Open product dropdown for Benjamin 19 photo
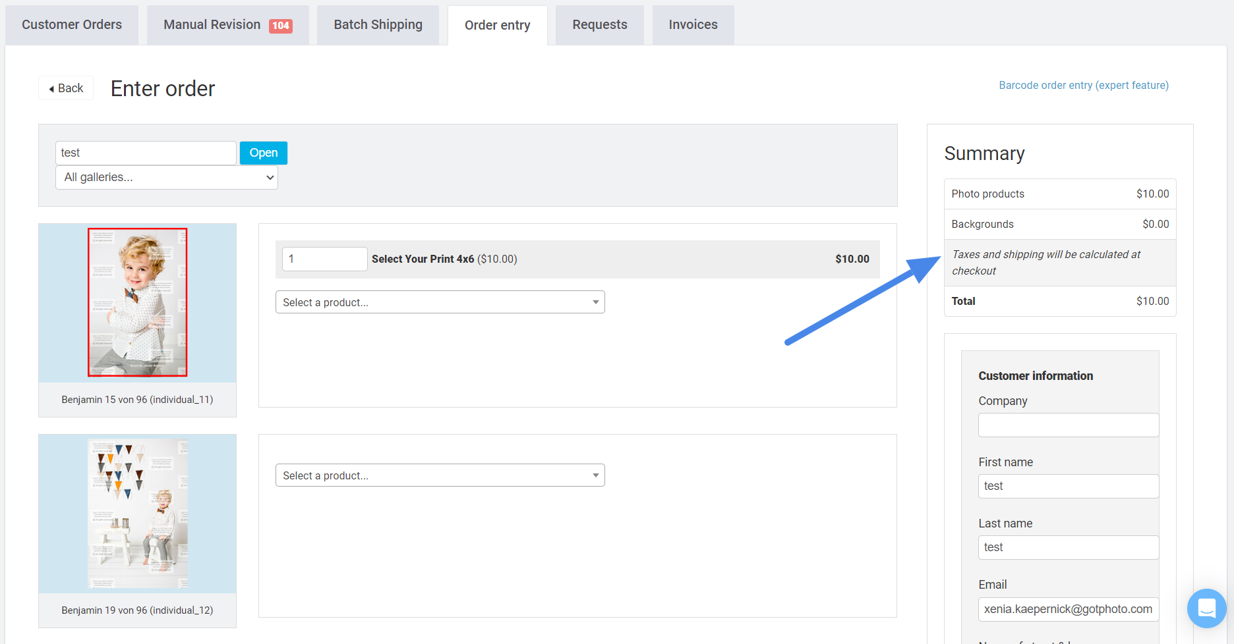Viewport: 1234px width, 644px height. (x=440, y=475)
